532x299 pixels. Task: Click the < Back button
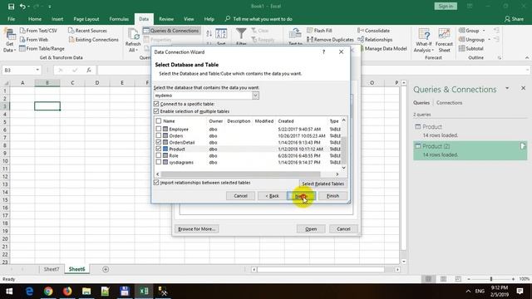[x=272, y=196]
